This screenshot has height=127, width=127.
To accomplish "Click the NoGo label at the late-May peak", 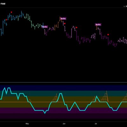I will pos(63,19).
